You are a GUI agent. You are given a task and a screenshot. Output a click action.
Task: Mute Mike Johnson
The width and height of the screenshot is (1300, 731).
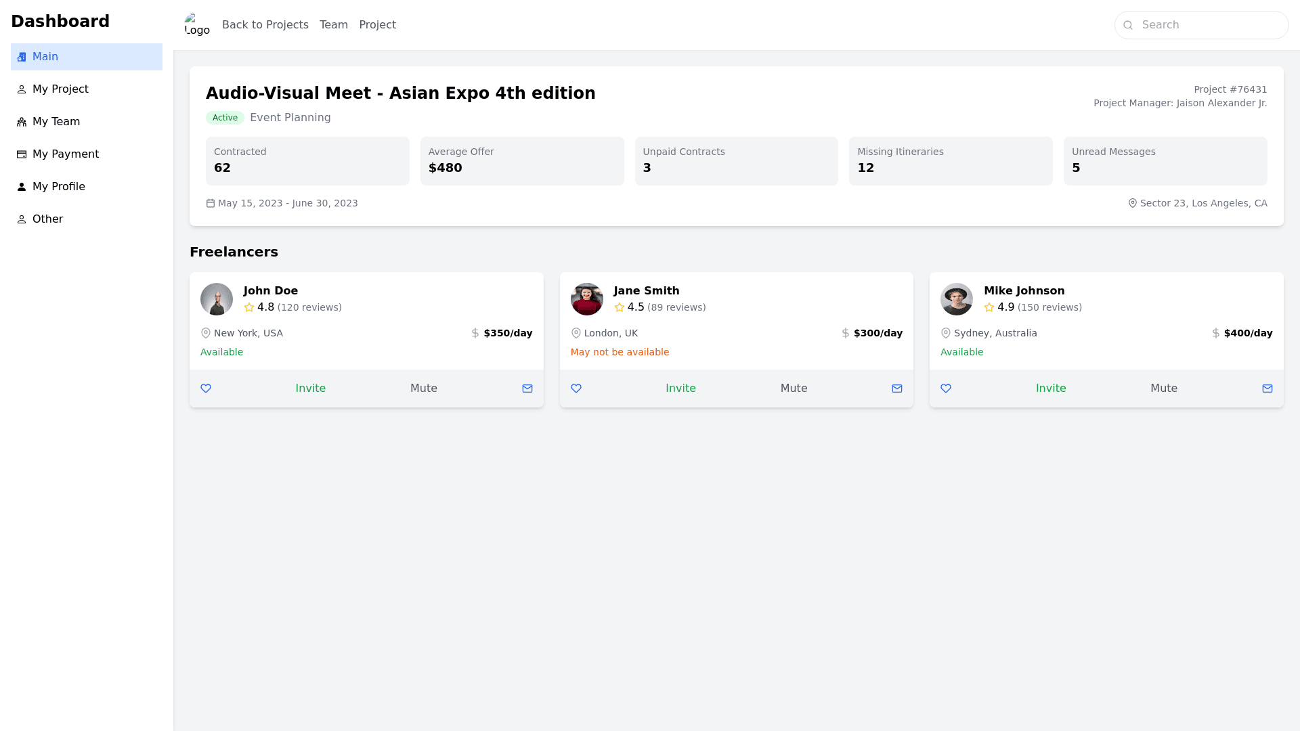pos(1164,389)
